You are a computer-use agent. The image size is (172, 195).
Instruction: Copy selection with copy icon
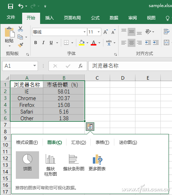20,37
